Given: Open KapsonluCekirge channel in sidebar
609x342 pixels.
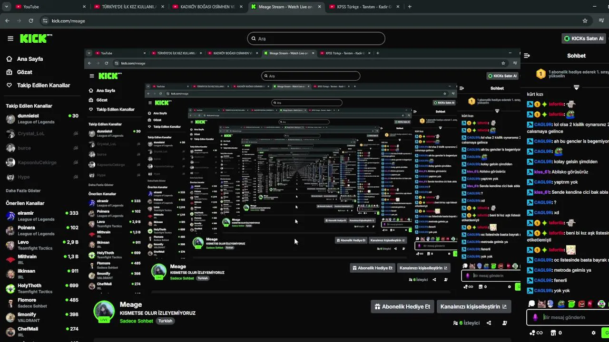Looking at the screenshot, I should click(x=42, y=162).
